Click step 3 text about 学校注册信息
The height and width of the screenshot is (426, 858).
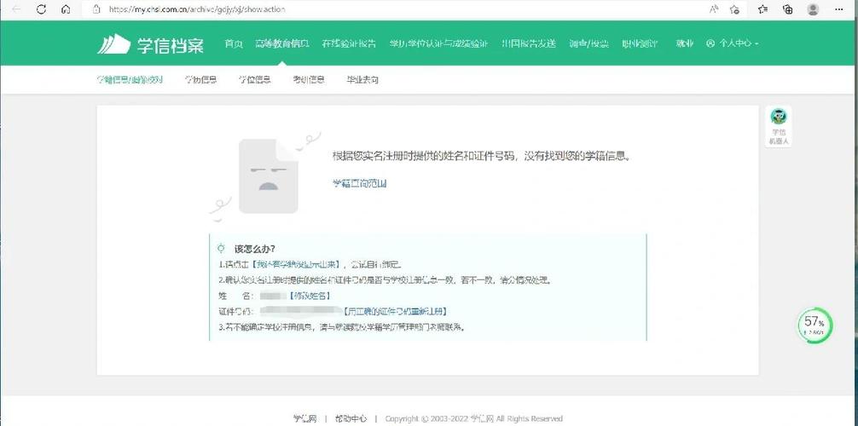pos(342,327)
